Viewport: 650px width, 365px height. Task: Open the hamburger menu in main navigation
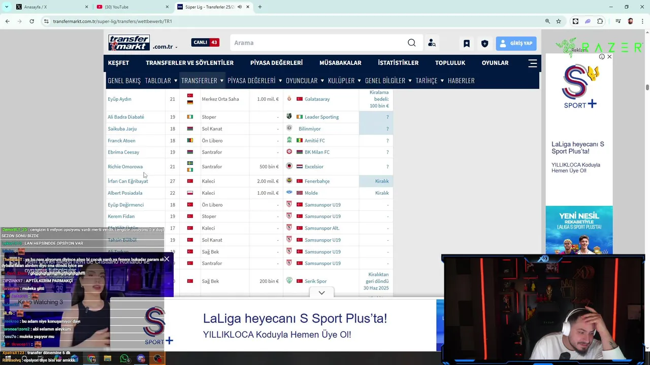pos(533,63)
